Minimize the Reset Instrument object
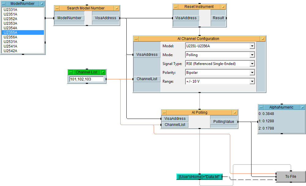This screenshot has width=306, height=186. click(176, 7)
